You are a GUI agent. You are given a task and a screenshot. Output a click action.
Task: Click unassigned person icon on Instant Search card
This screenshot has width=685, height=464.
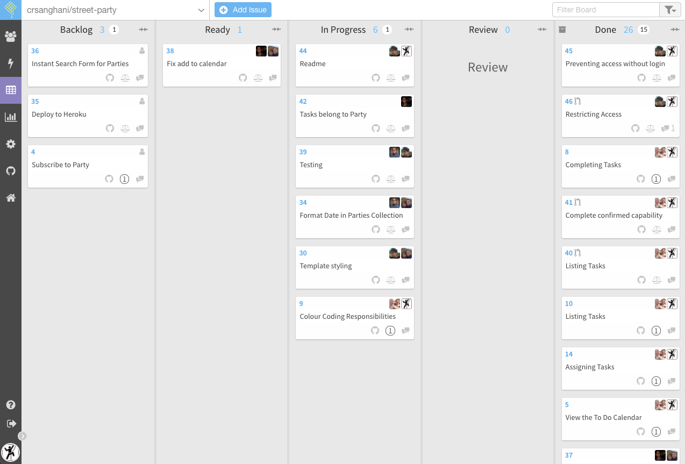(x=142, y=51)
